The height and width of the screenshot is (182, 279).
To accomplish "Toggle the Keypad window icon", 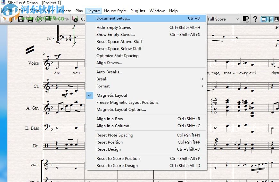I will [x=270, y=19].
